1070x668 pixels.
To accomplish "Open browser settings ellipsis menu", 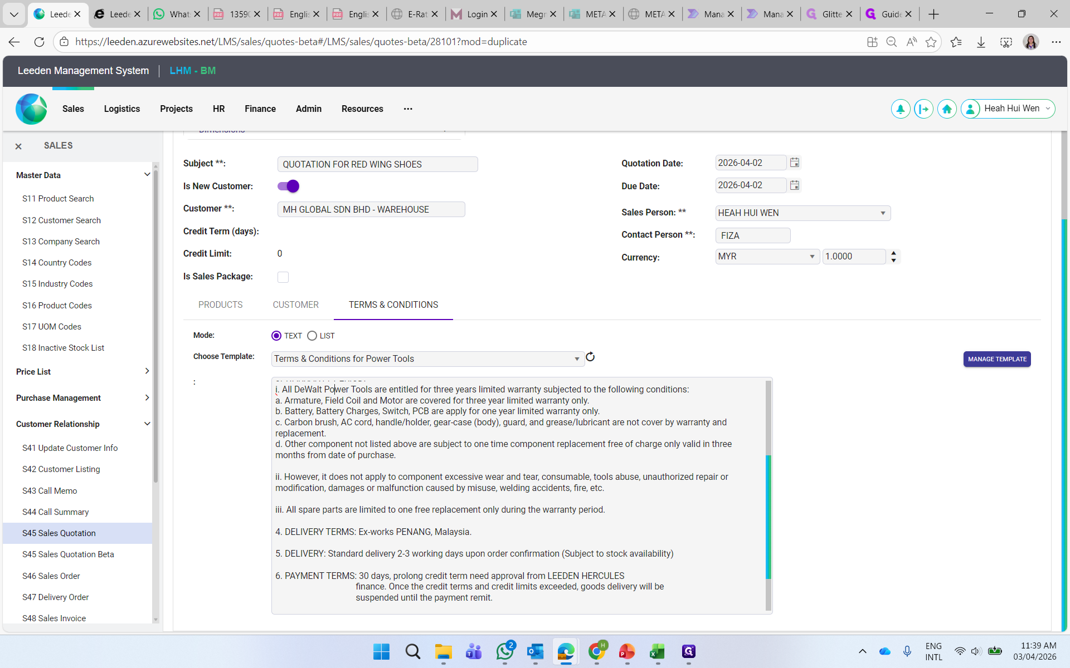I will 1056,42.
